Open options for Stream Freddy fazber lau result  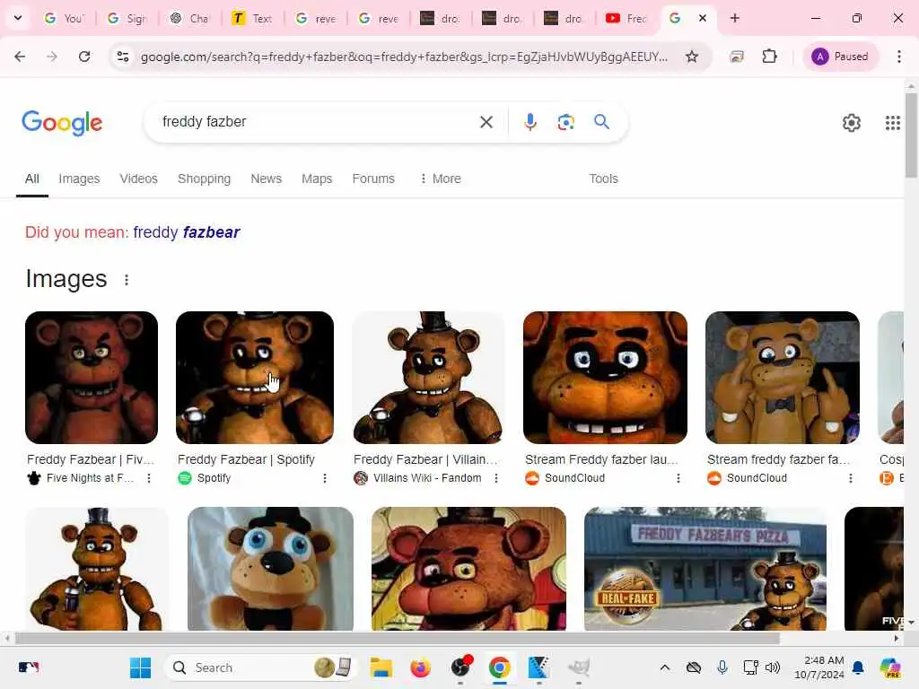coord(678,478)
